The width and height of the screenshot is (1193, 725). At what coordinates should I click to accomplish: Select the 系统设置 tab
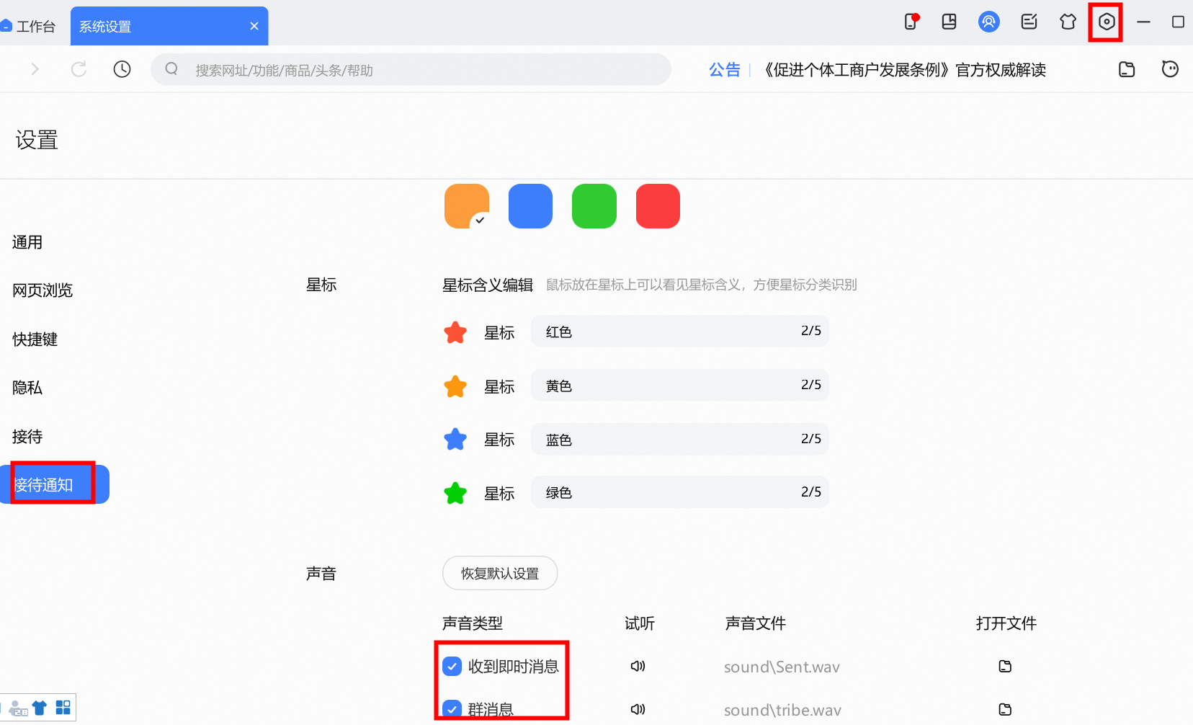pyautogui.click(x=169, y=26)
